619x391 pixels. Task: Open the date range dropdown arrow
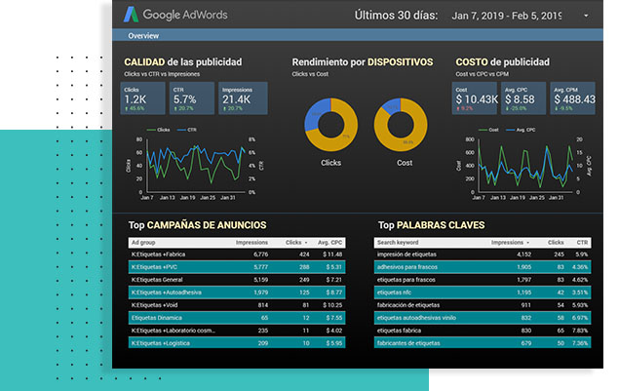[586, 16]
